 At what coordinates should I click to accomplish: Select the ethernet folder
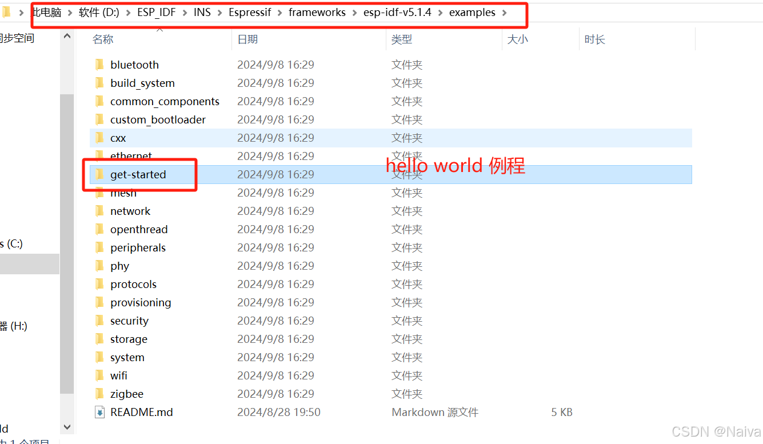(x=131, y=156)
